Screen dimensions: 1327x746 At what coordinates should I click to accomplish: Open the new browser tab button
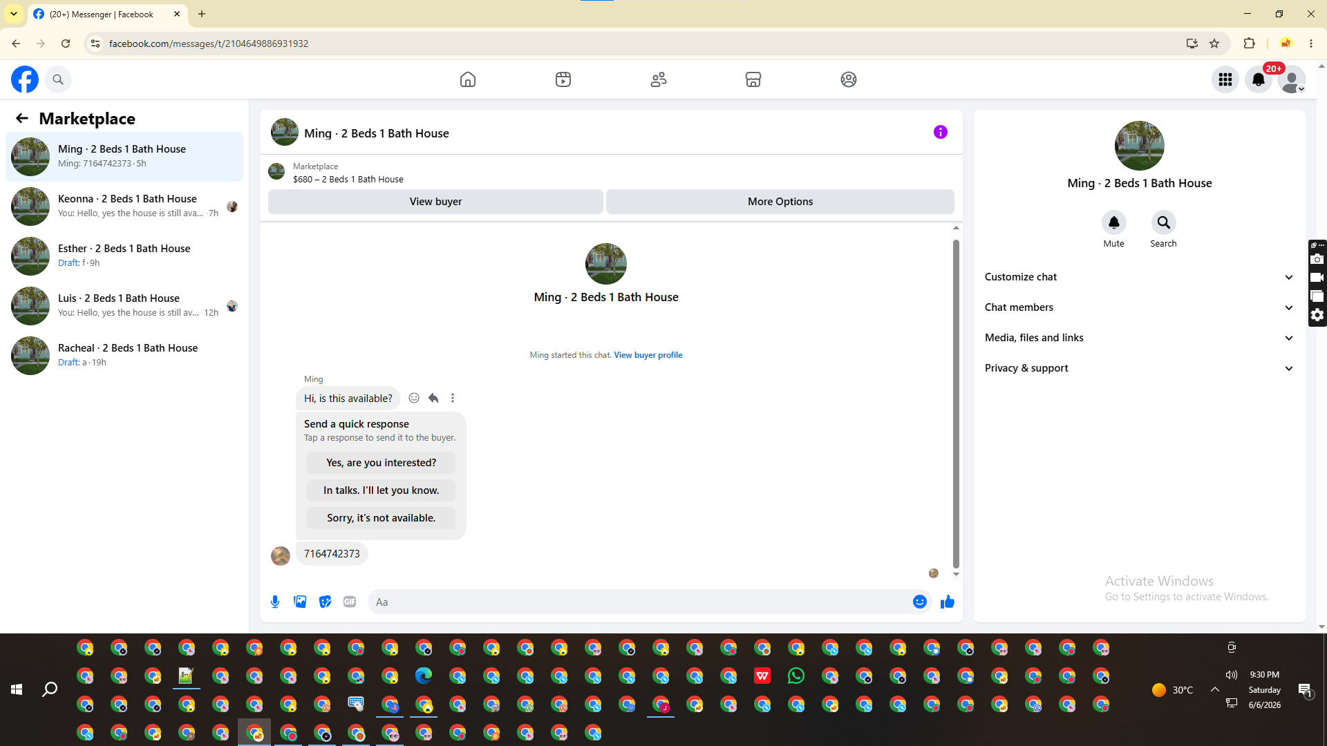[202, 14]
